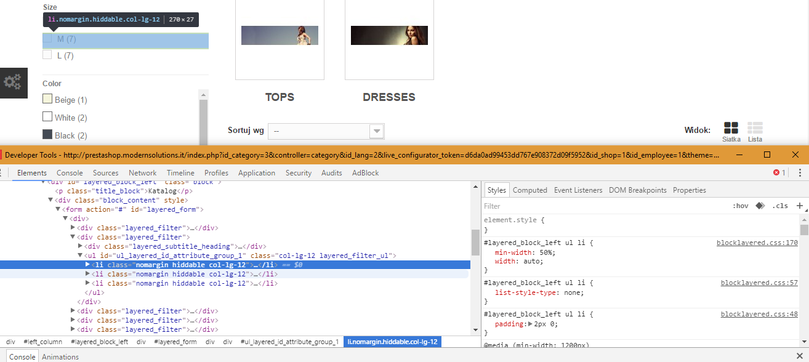The width and height of the screenshot is (809, 362).
Task: Open the AdBlock tab
Action: click(366, 173)
